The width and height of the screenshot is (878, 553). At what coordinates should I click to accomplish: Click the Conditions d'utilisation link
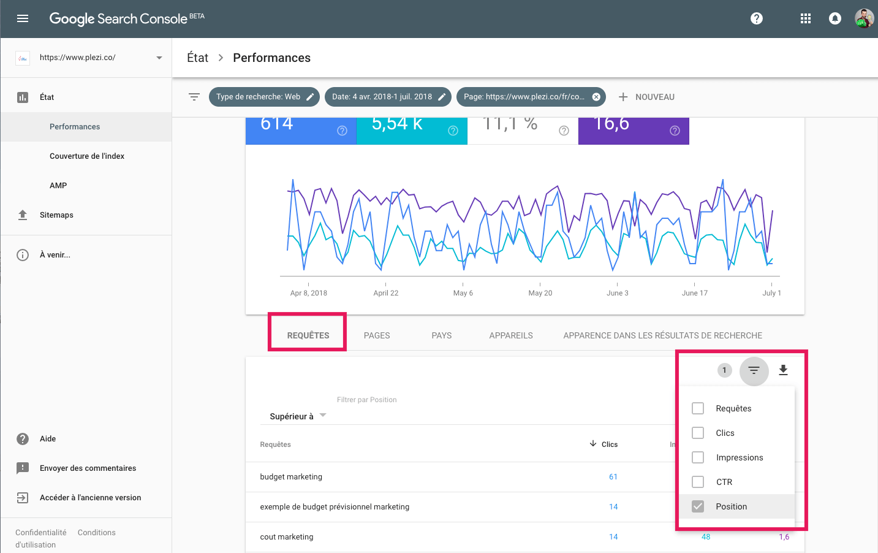tap(97, 533)
